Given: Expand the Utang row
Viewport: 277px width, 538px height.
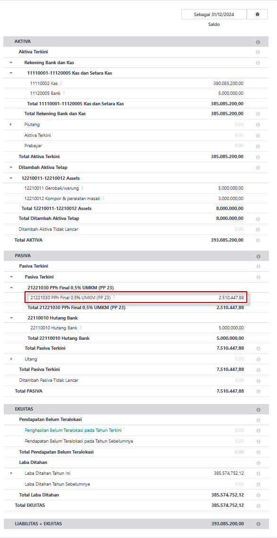Looking at the screenshot, I should 11,359.
